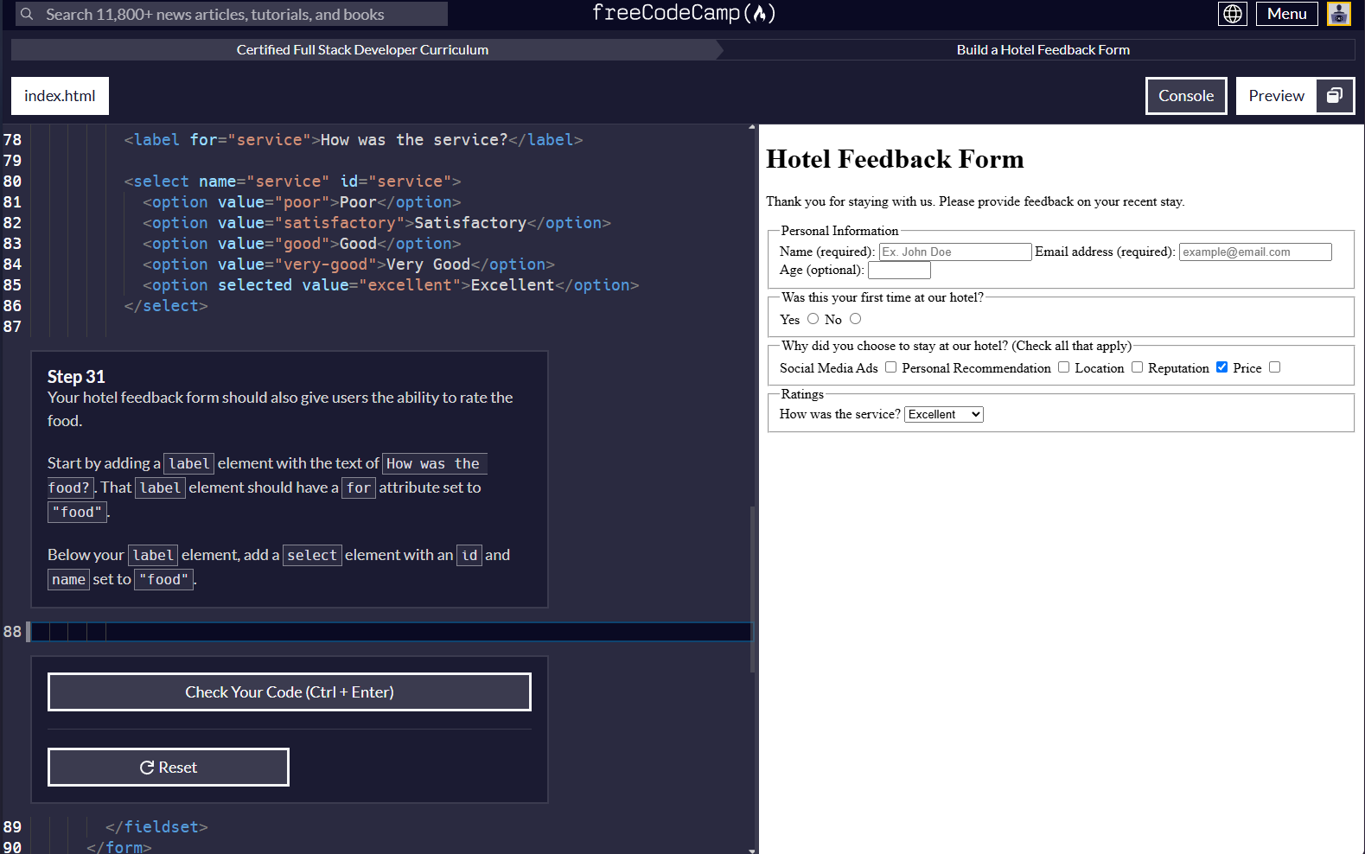This screenshot has width=1365, height=854.
Task: Click the Reset button
Action: tap(169, 768)
